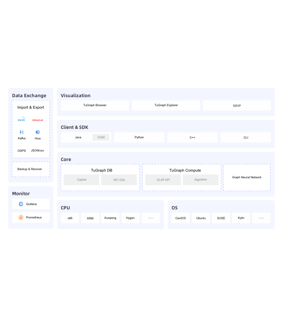The width and height of the screenshot is (283, 317).
Task: Click the Grafana logo icon
Action: [21, 204]
